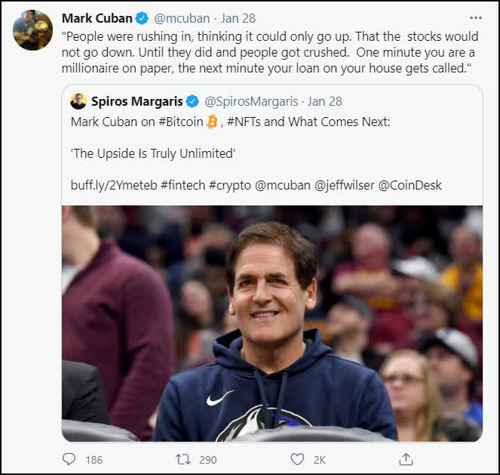This screenshot has width=500, height=475.
Task: Open the three-dot more options menu
Action: (x=475, y=17)
